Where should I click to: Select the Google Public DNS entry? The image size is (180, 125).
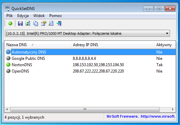pos(28,58)
